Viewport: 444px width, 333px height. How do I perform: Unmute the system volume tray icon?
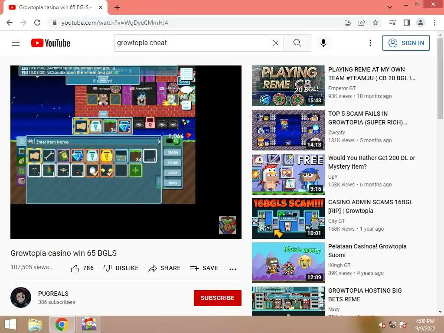pyautogui.click(x=382, y=324)
